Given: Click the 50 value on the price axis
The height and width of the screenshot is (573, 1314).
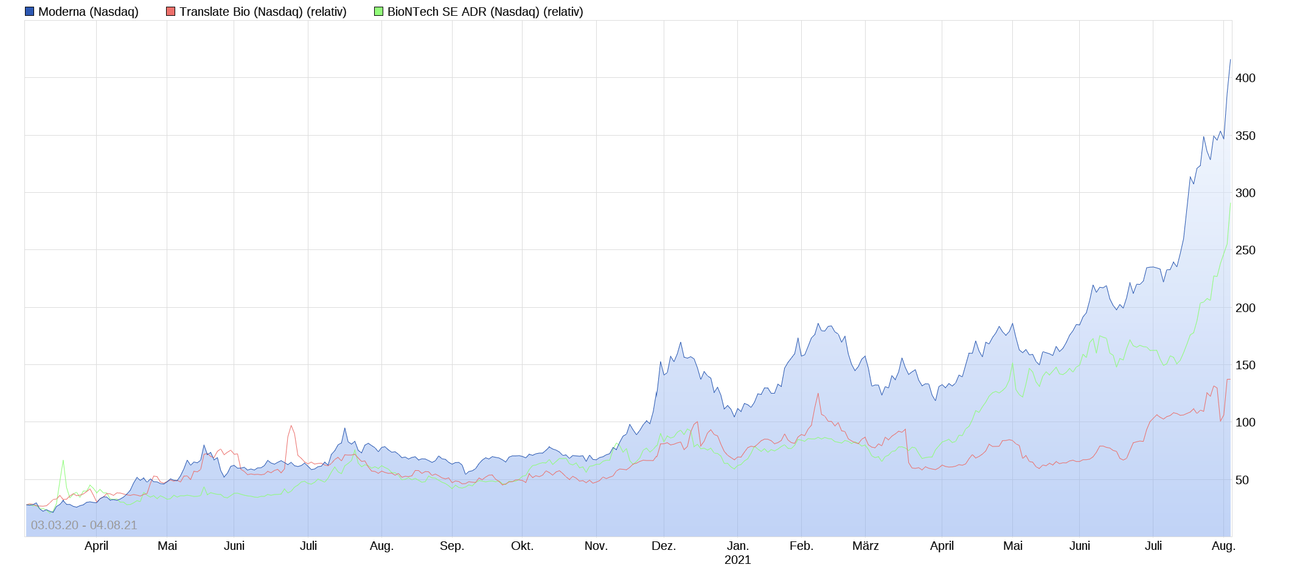Looking at the screenshot, I should (x=1242, y=480).
